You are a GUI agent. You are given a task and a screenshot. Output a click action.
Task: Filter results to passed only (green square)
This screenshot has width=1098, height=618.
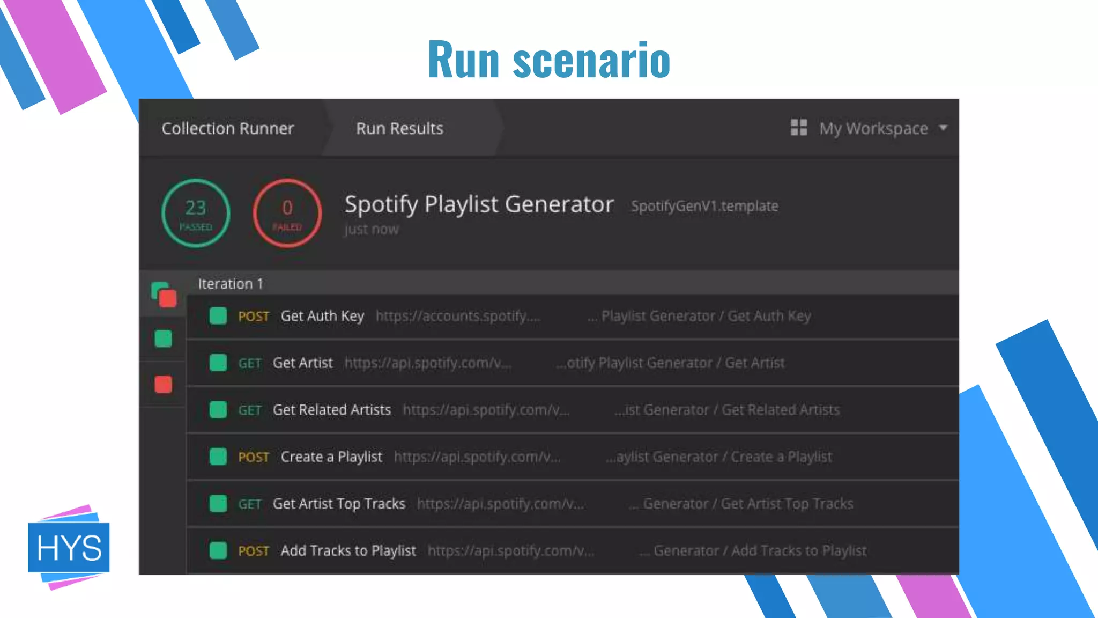[x=163, y=339]
